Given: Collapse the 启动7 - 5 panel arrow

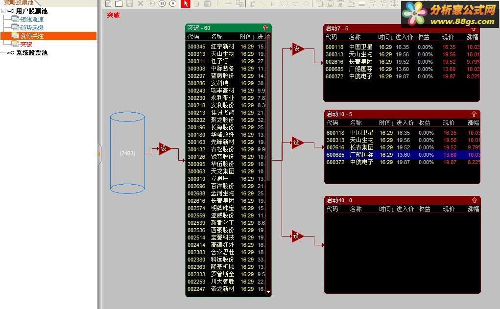Looking at the screenshot, I should (474, 28).
